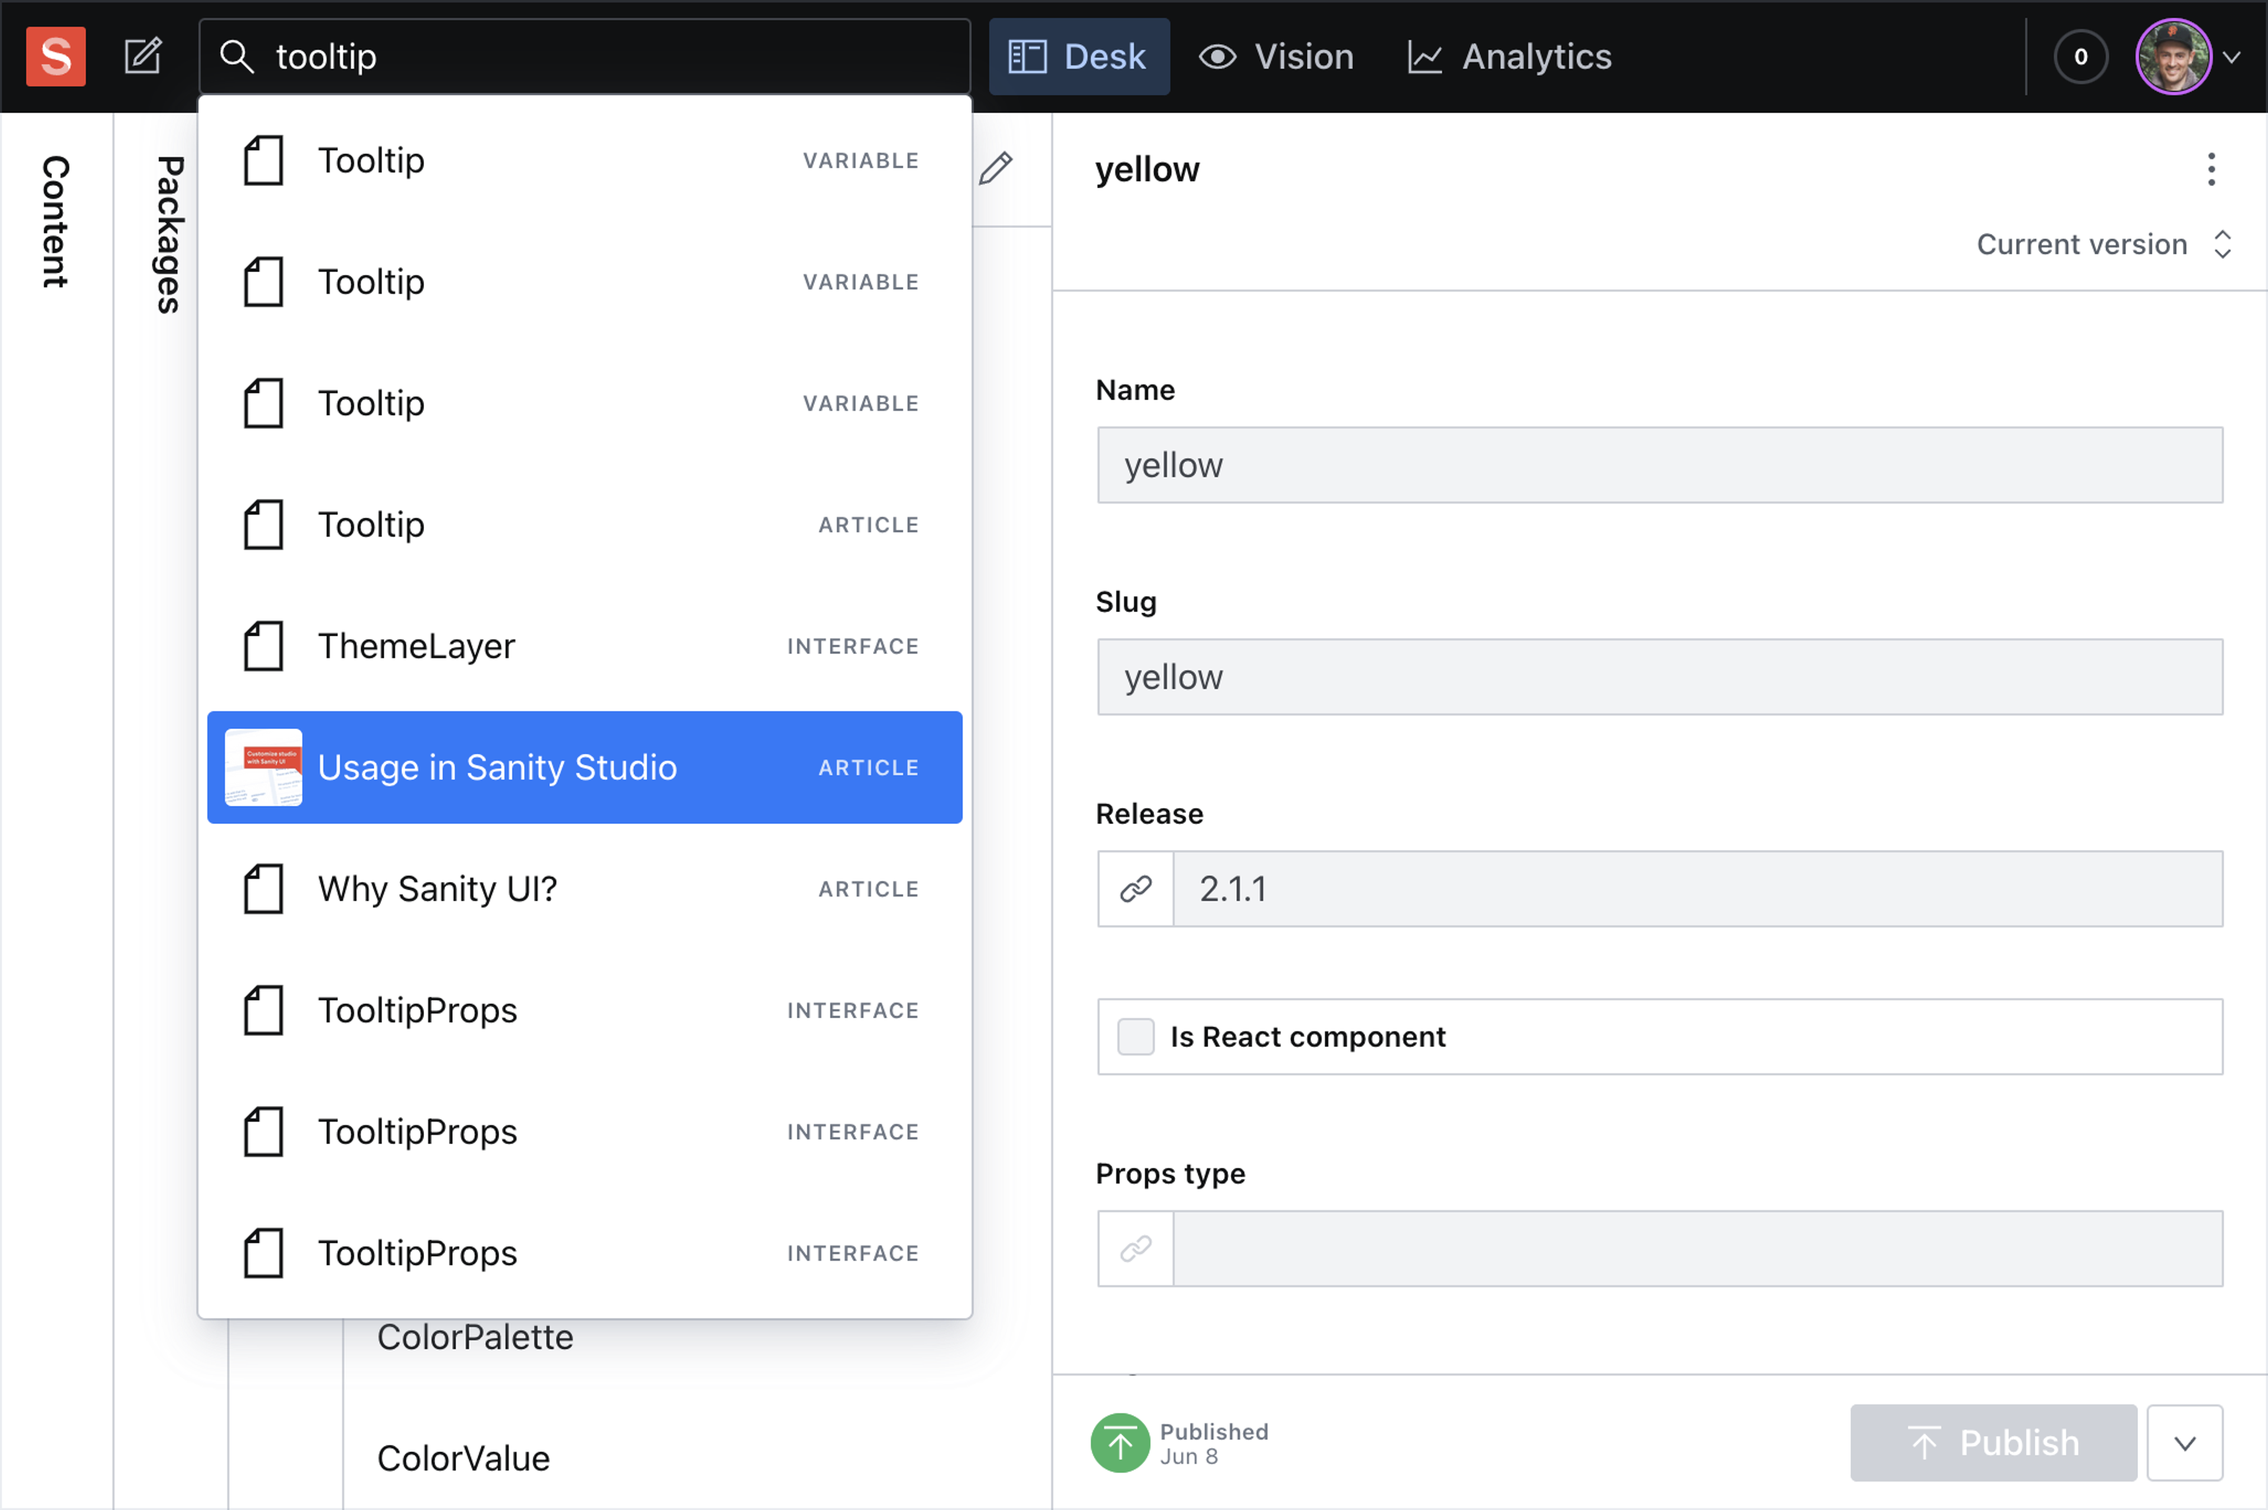Click the presence counter showing 0
Screen dimensions: 2268x1510
(x=2080, y=57)
